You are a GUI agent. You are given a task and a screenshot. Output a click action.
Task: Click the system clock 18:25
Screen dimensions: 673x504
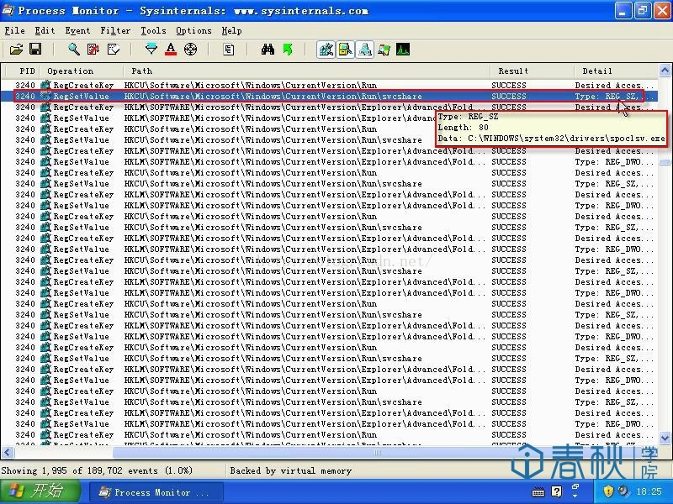(649, 491)
